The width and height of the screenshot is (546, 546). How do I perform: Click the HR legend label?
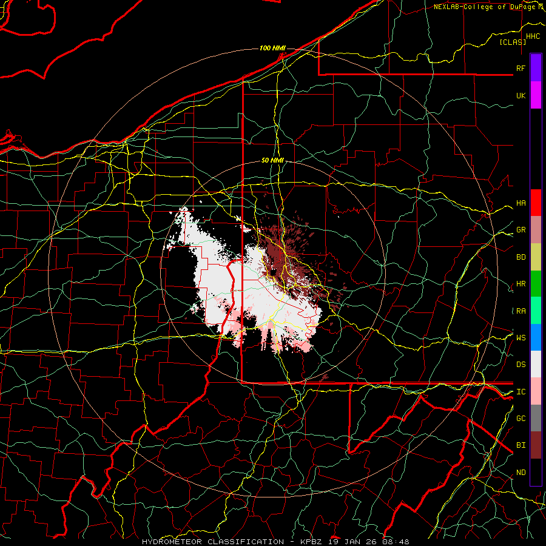521,284
